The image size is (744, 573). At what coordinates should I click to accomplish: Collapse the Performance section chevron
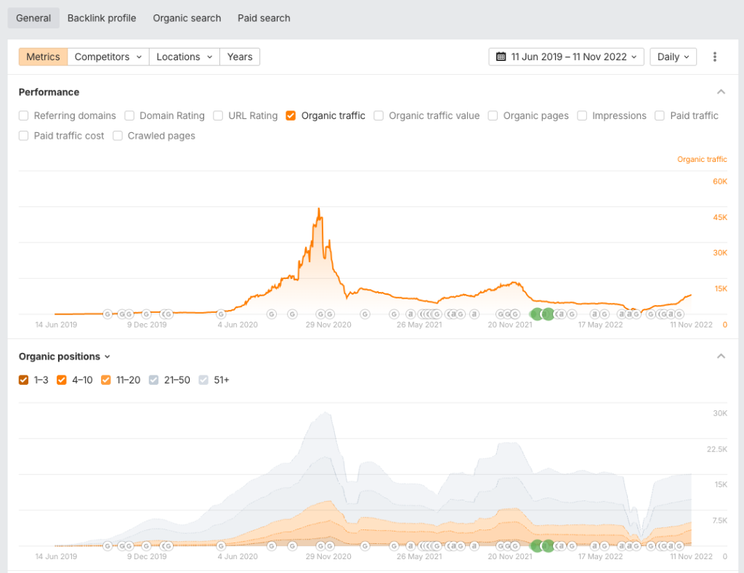click(721, 92)
